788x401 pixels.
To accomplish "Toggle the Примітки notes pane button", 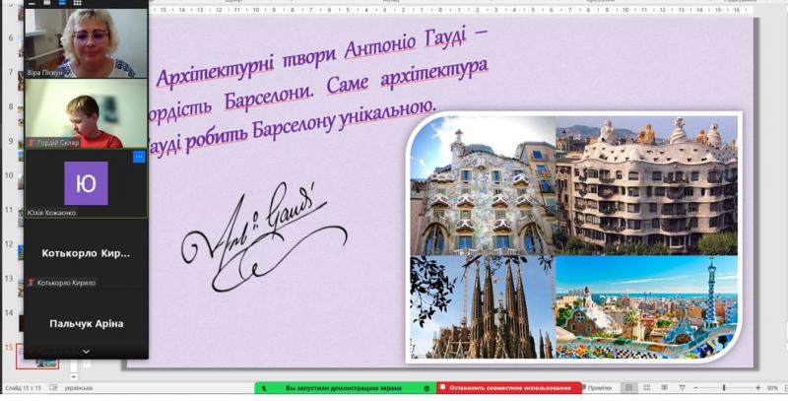I will coord(597,388).
